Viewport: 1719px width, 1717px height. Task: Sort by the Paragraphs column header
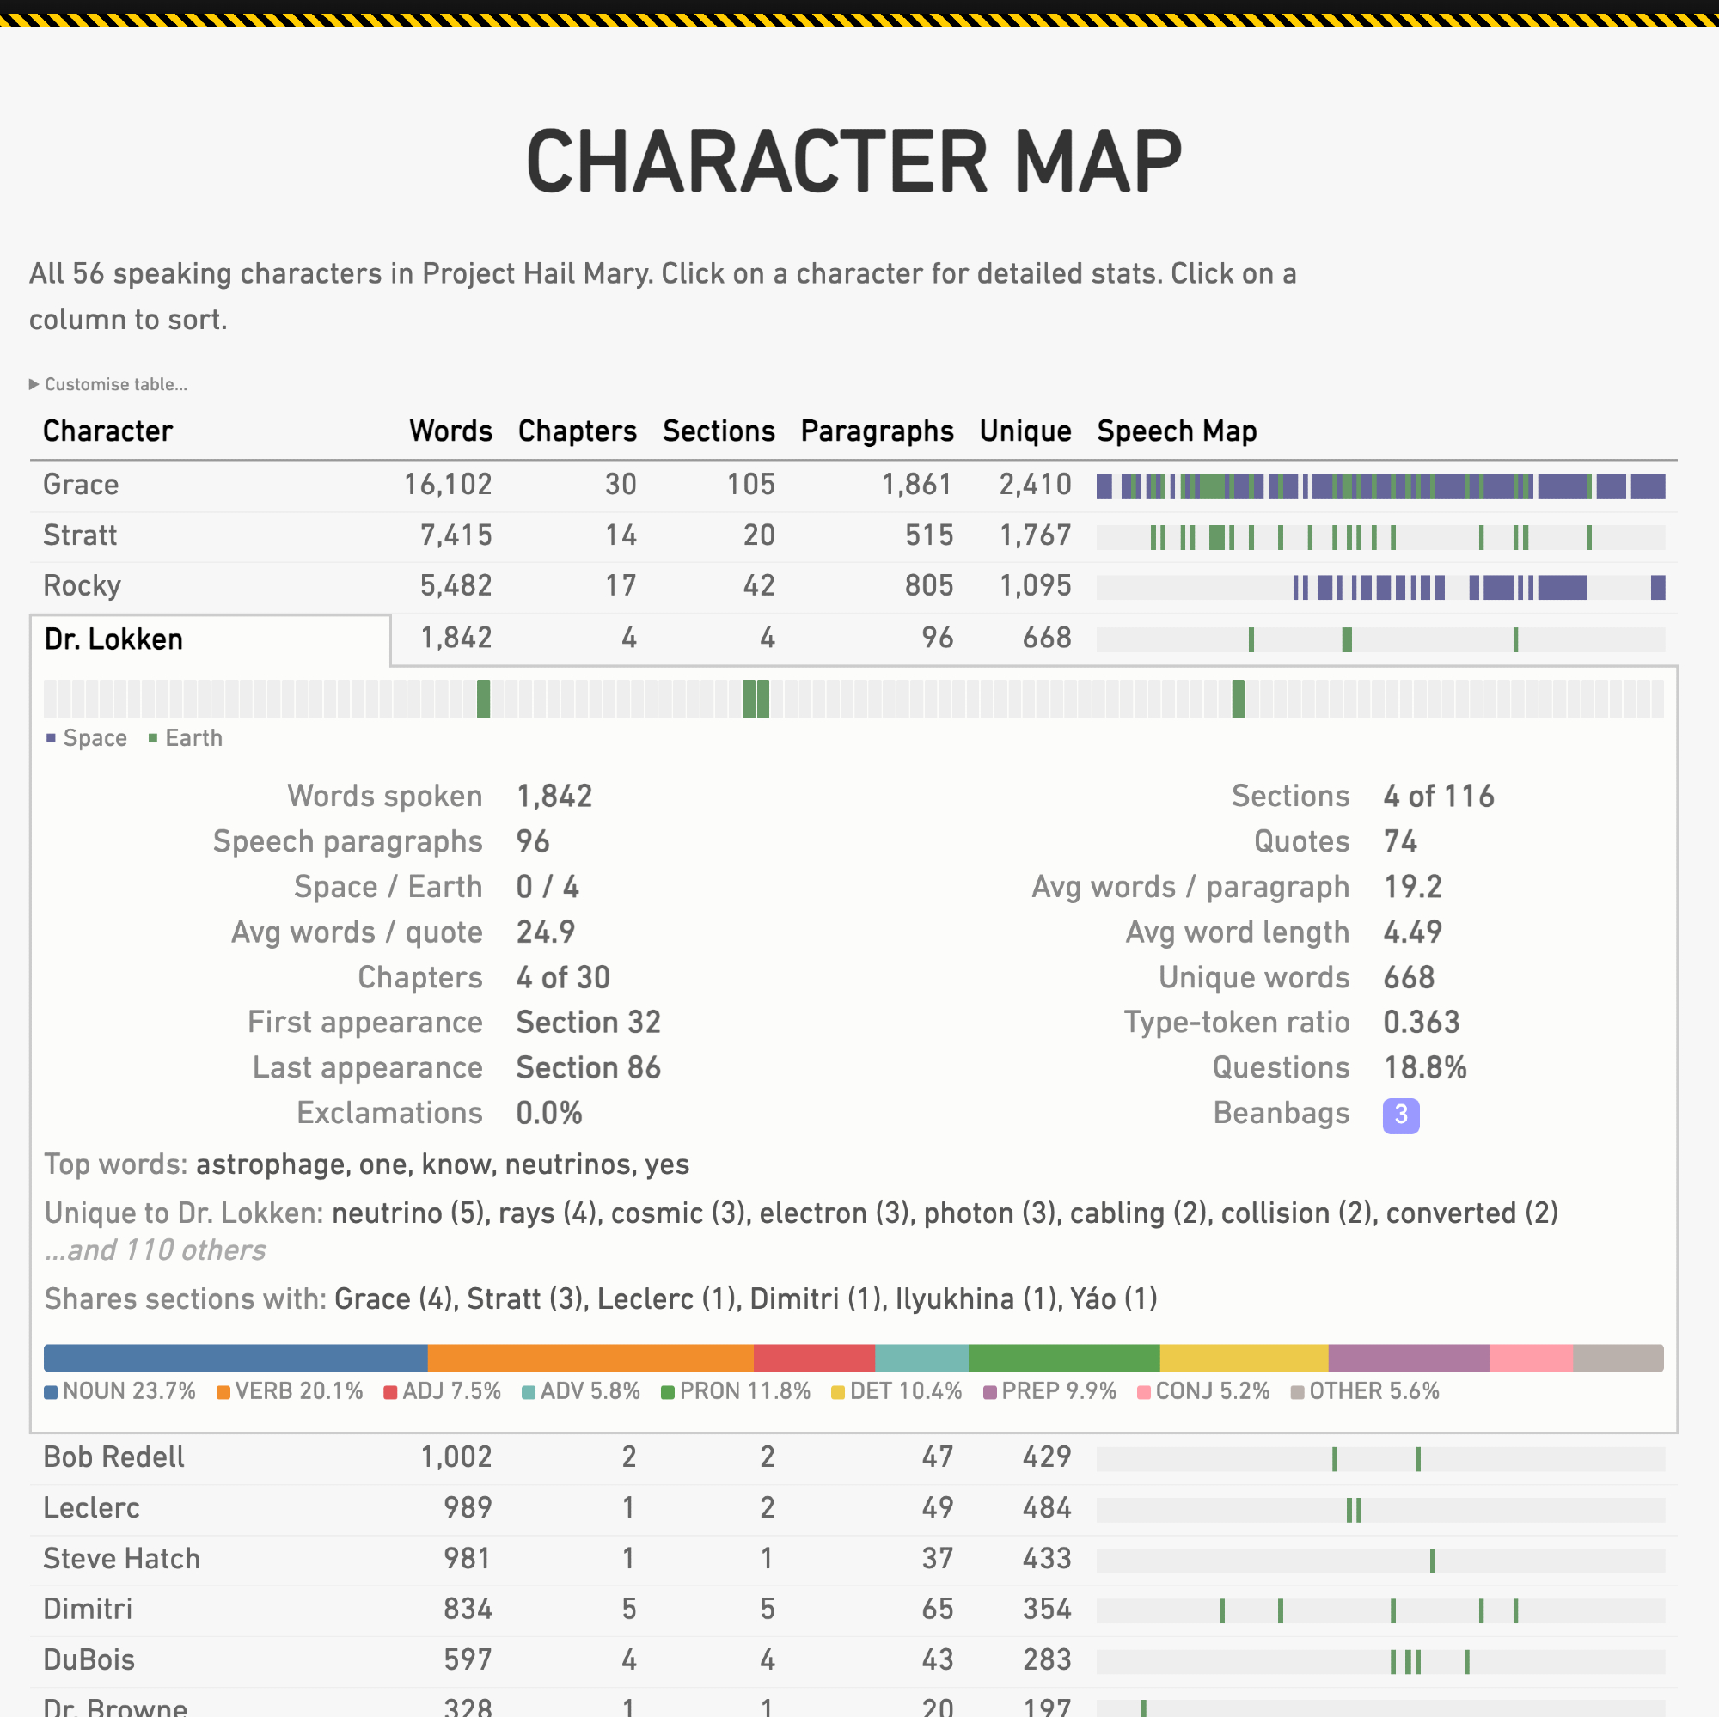point(877,431)
